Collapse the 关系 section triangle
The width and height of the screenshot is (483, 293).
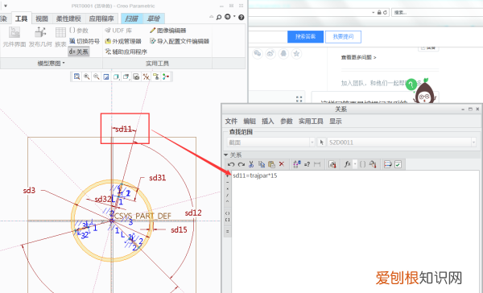tap(225, 155)
